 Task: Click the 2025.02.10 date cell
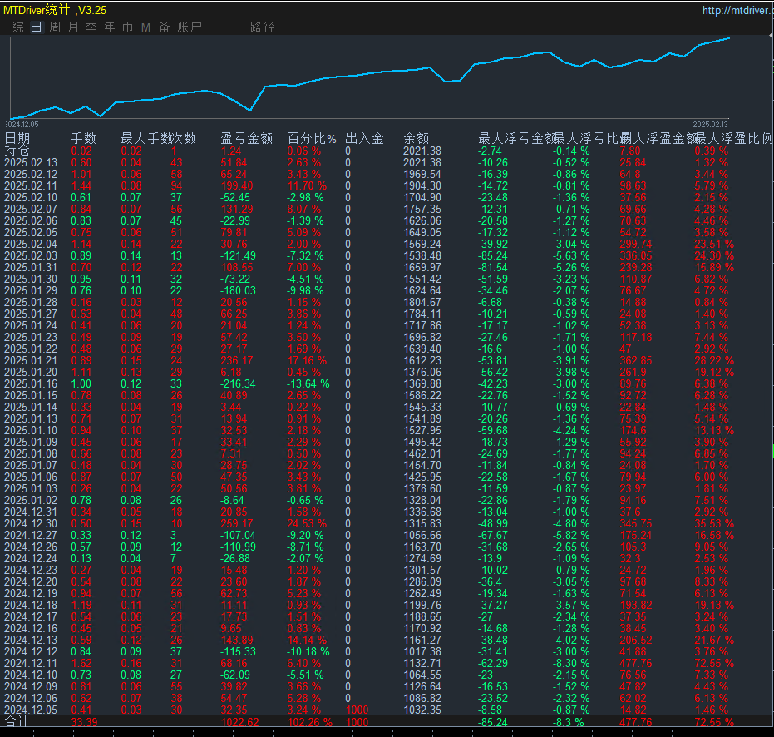pos(31,198)
